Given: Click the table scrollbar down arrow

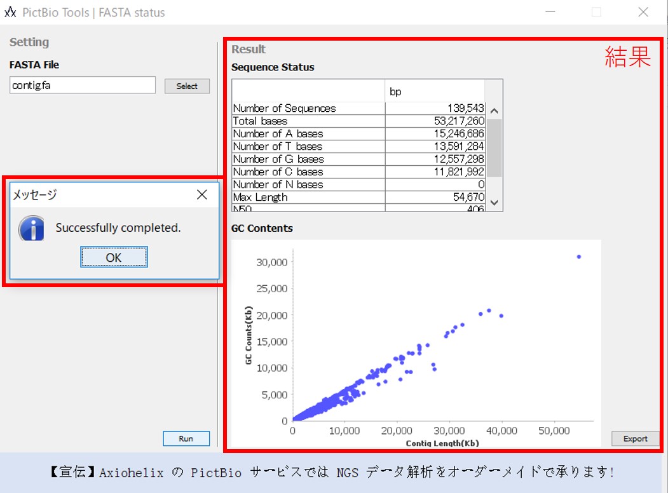Looking at the screenshot, I should 494,203.
